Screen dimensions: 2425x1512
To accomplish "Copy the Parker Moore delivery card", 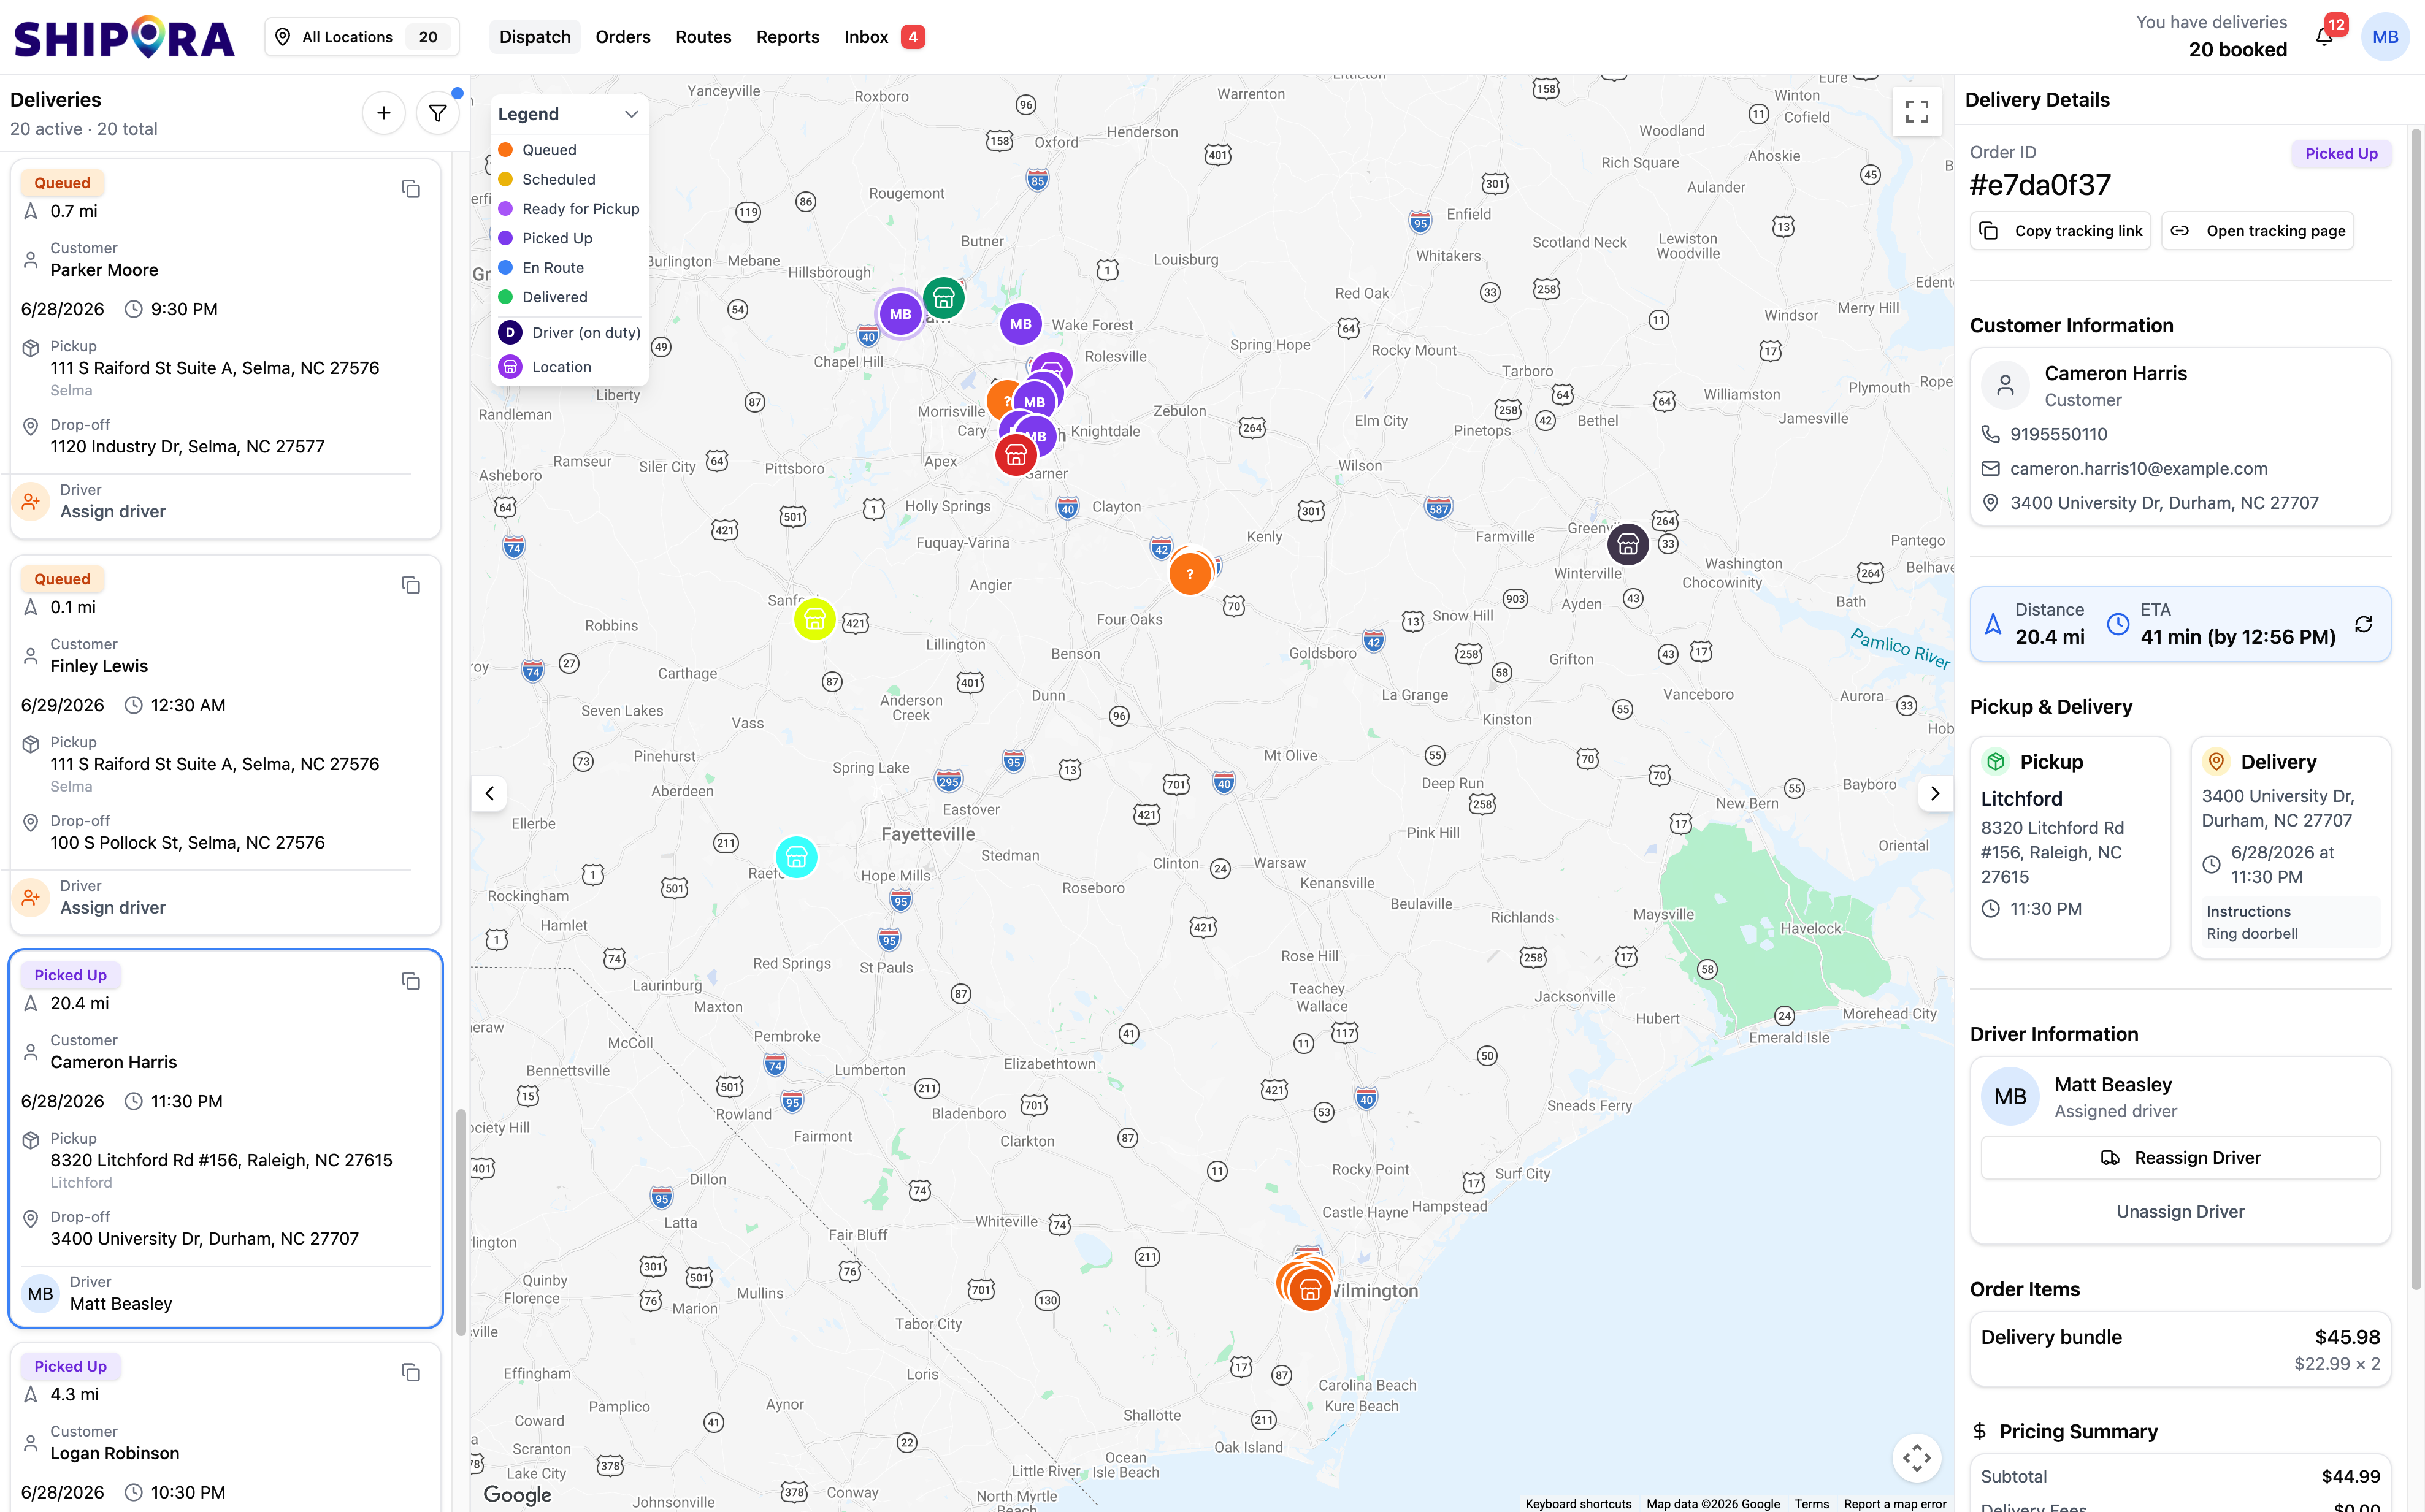I will point(410,189).
